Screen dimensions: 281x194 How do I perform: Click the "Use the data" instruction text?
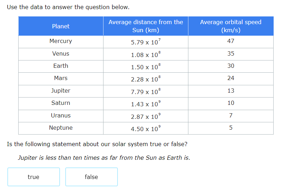(68, 7)
